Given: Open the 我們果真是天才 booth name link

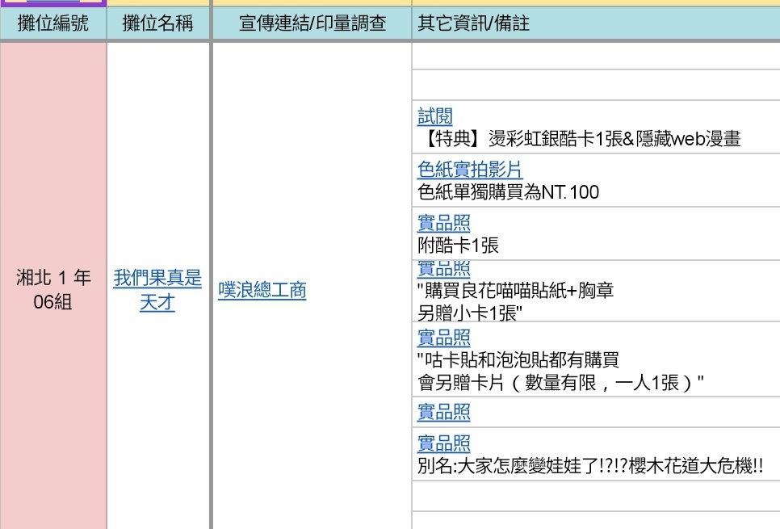Looking at the screenshot, I should 157,290.
